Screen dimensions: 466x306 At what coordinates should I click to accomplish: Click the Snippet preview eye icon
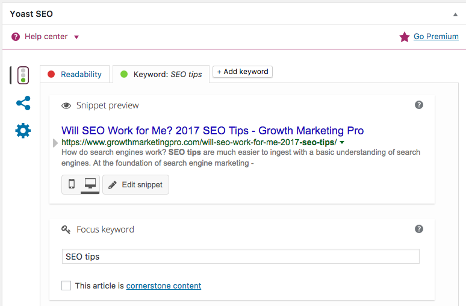coord(66,105)
